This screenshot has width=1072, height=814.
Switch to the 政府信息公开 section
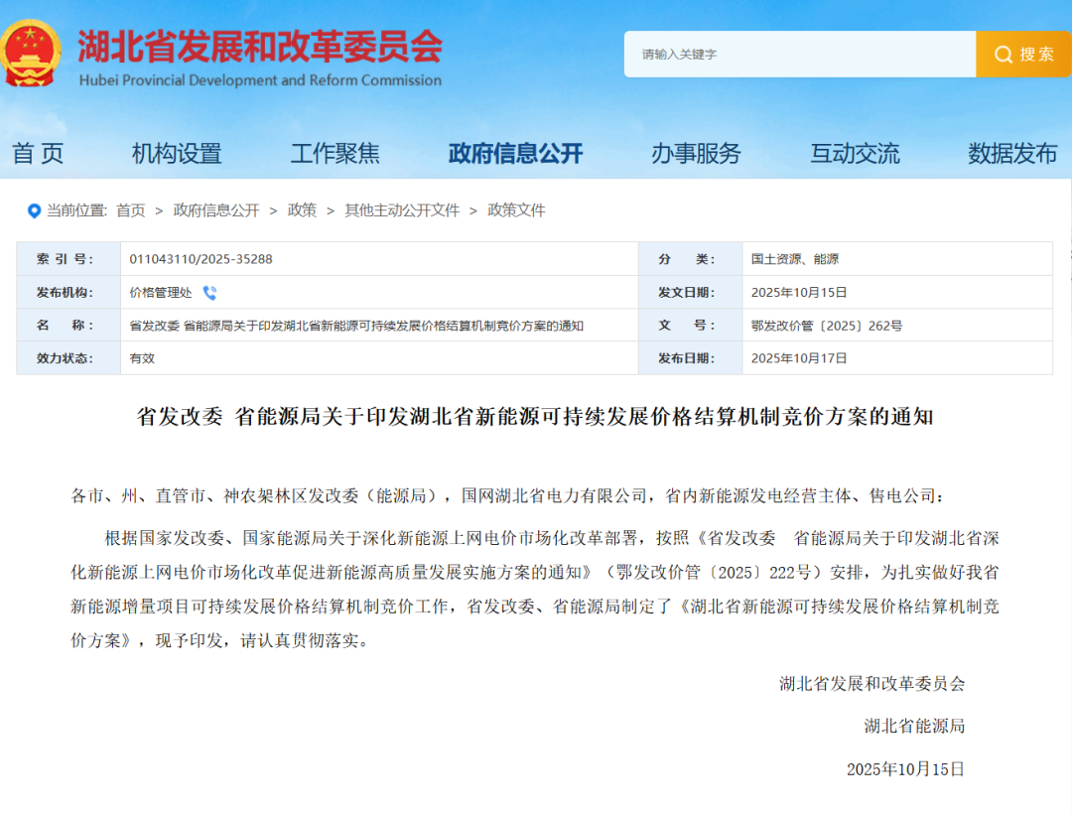coord(516,153)
